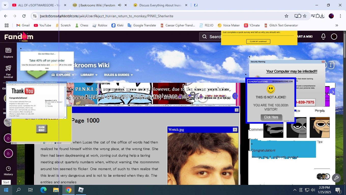
Task: Open History in Fandom sidebar
Action: coord(8,171)
